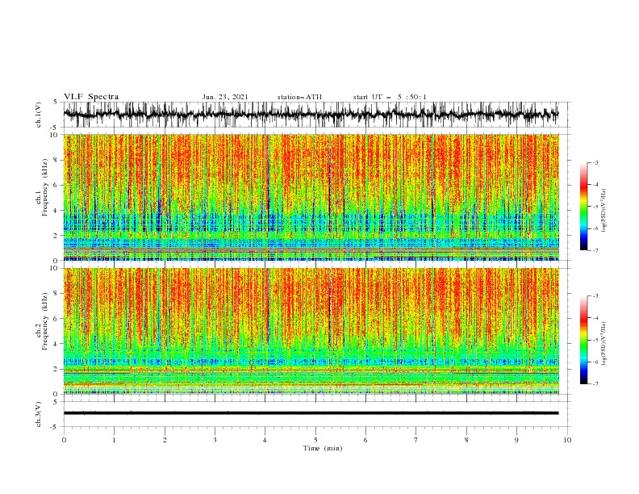Click the "-3" tick on ch.1 colorbar
This screenshot has height=494, width=639.
point(595,162)
